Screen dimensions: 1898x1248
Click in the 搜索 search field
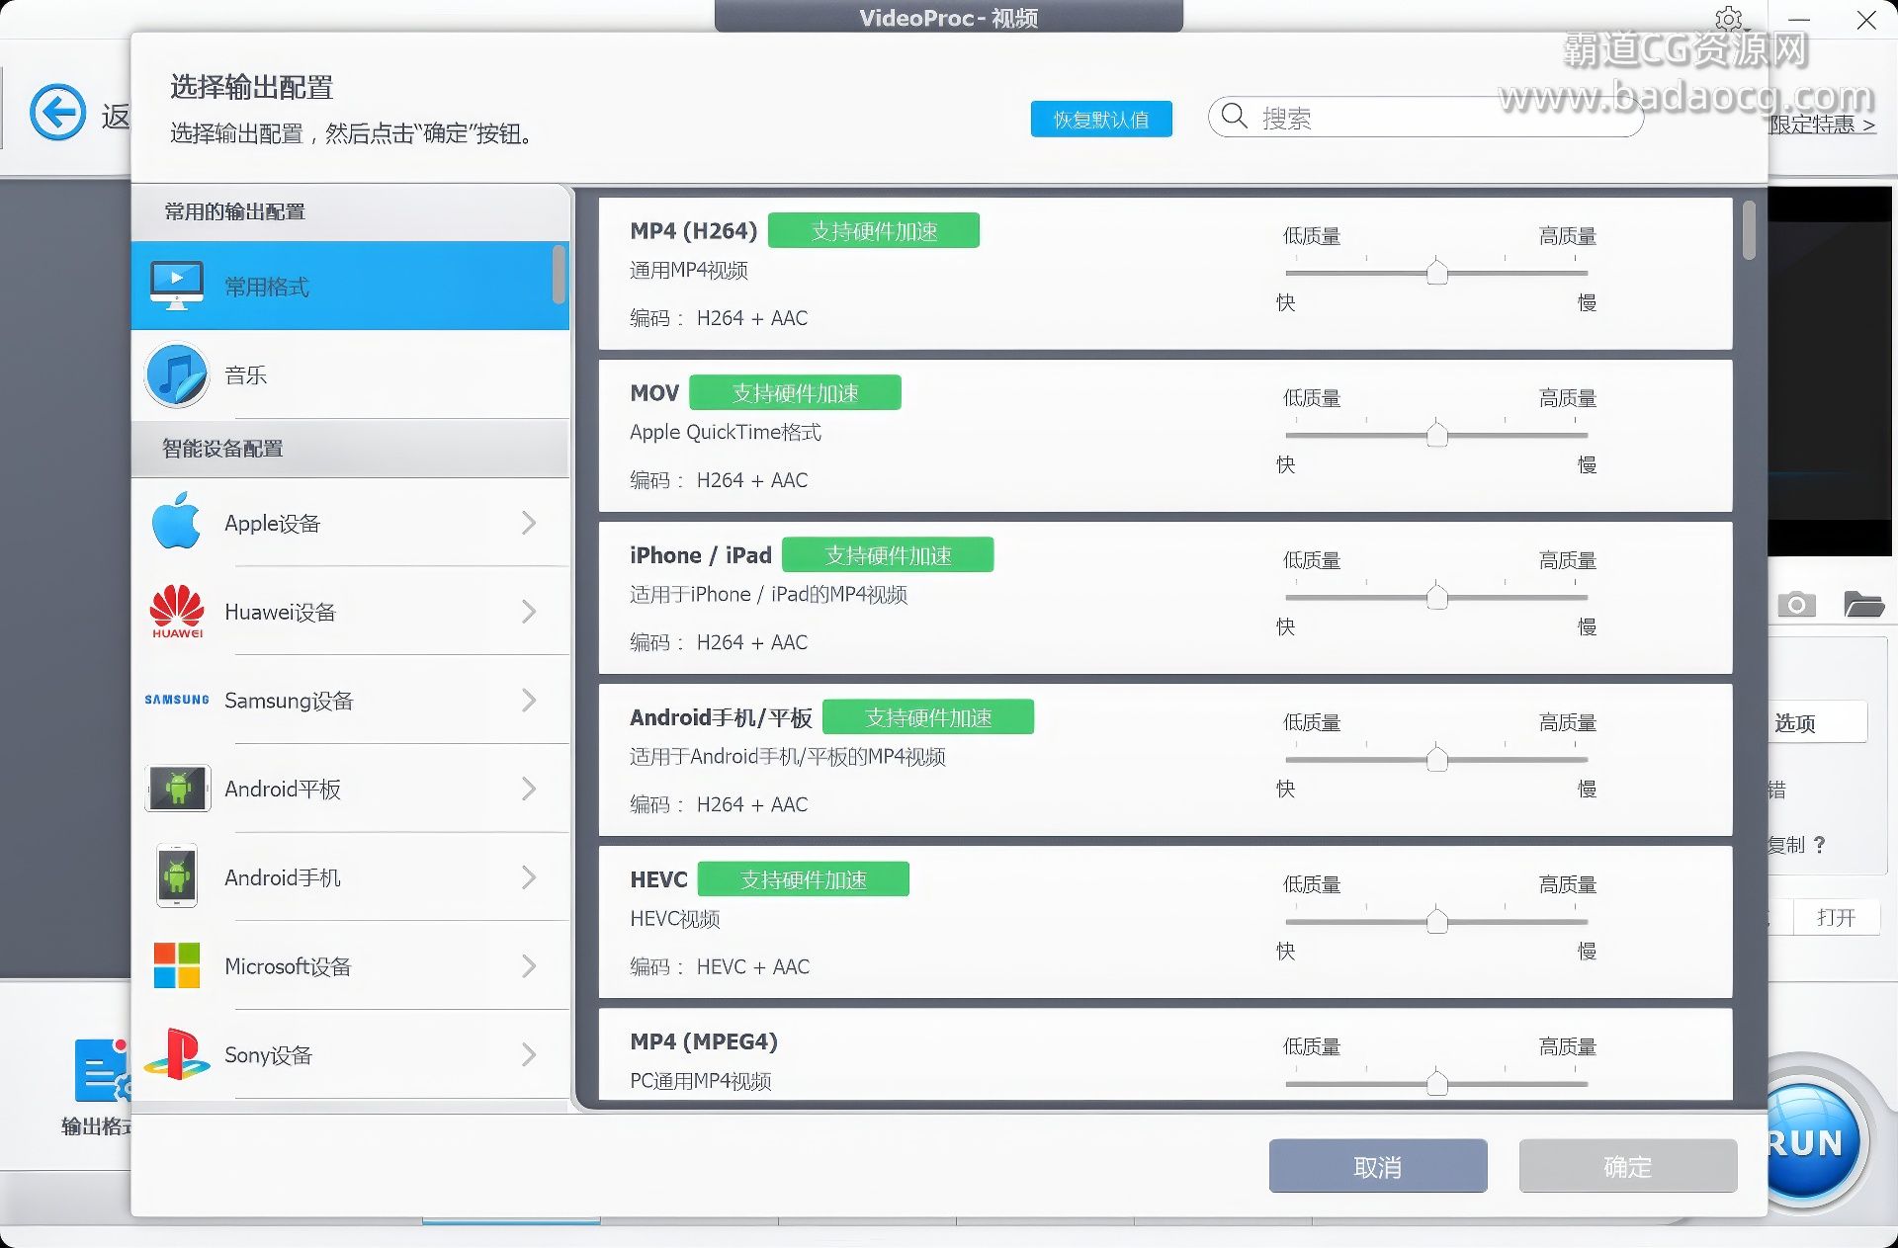(x=1425, y=118)
